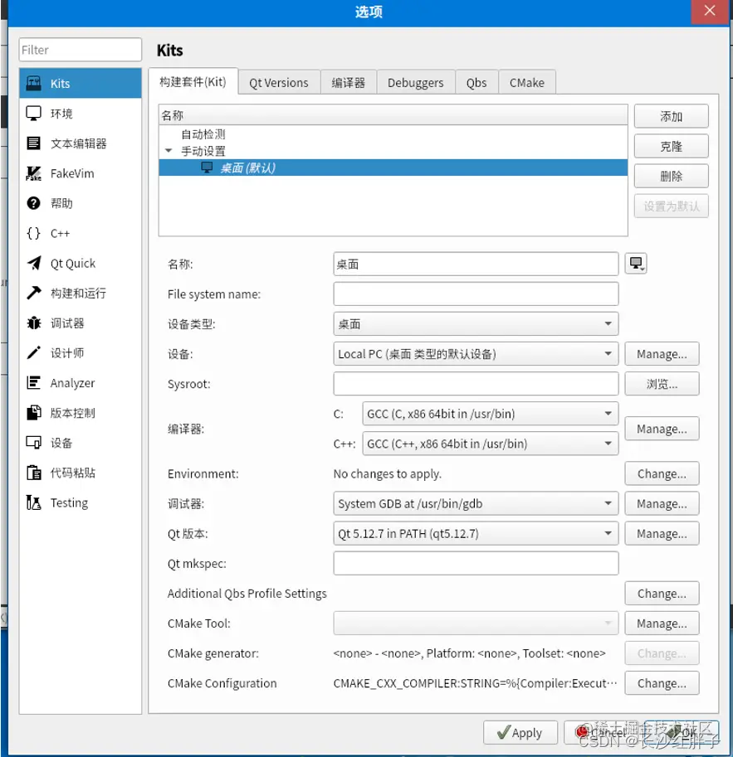
Task: Open the Qt 版本 dropdown
Action: [476, 533]
